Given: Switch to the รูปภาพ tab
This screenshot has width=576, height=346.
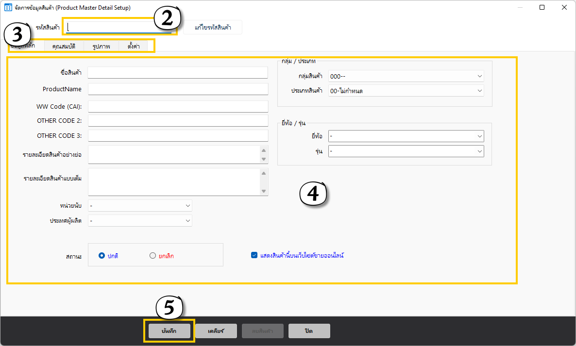Looking at the screenshot, I should coord(101,47).
